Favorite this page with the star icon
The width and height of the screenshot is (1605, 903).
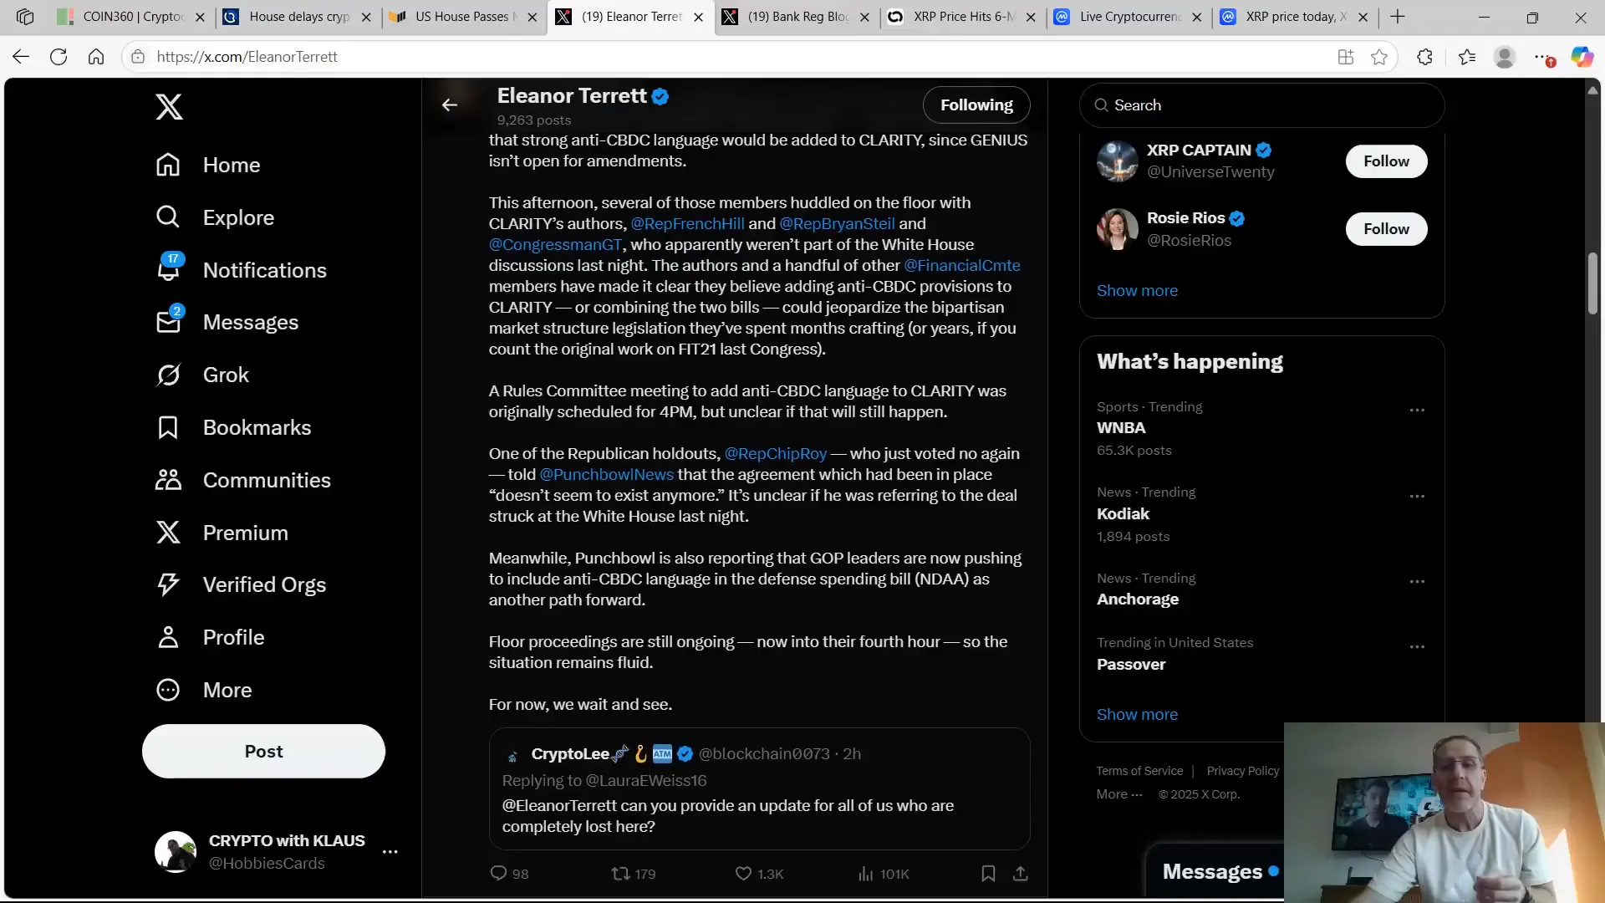pyautogui.click(x=1379, y=57)
